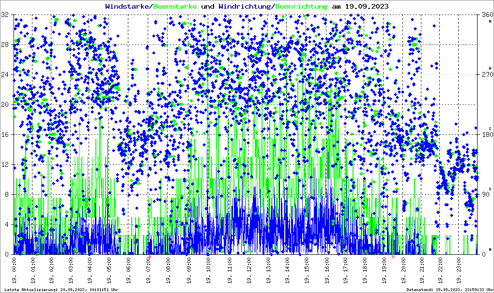Click the "360" direction axis label
Screen dimensions: 494x293
click(487, 15)
